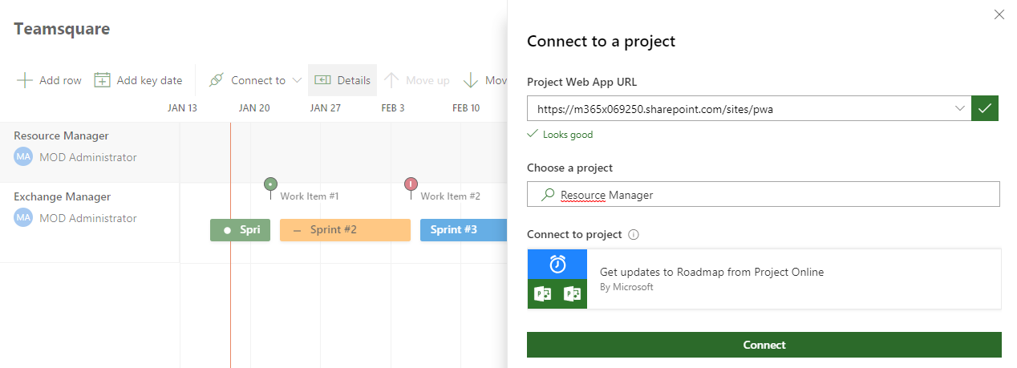Screen dimensions: 1017x368
Task: Select the Work Item #1 green milestone
Action: (270, 184)
